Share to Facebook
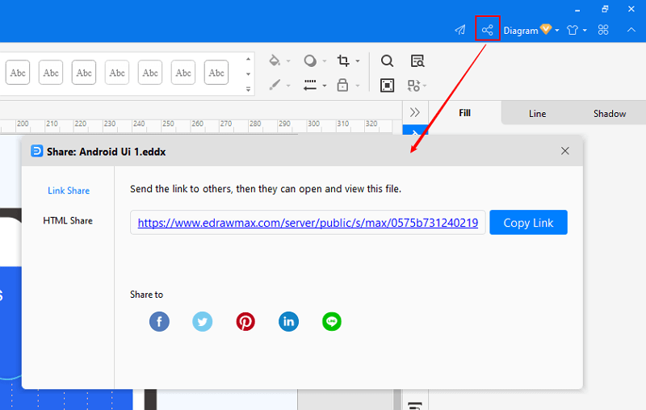The width and height of the screenshot is (646, 410). pos(159,321)
